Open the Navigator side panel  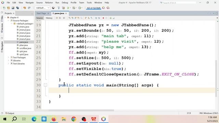click(2, 47)
